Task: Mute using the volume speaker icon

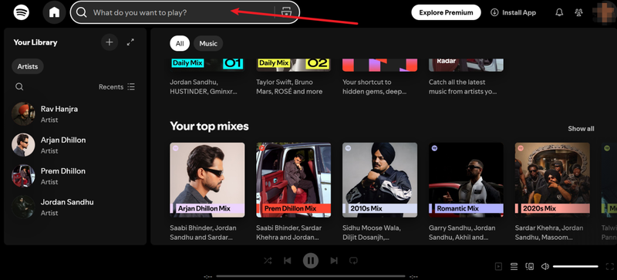Action: pos(545,267)
